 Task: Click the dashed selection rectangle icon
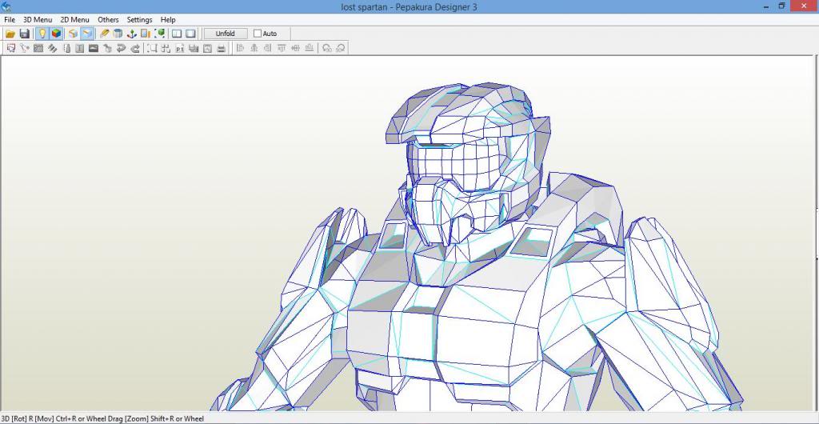tap(153, 48)
